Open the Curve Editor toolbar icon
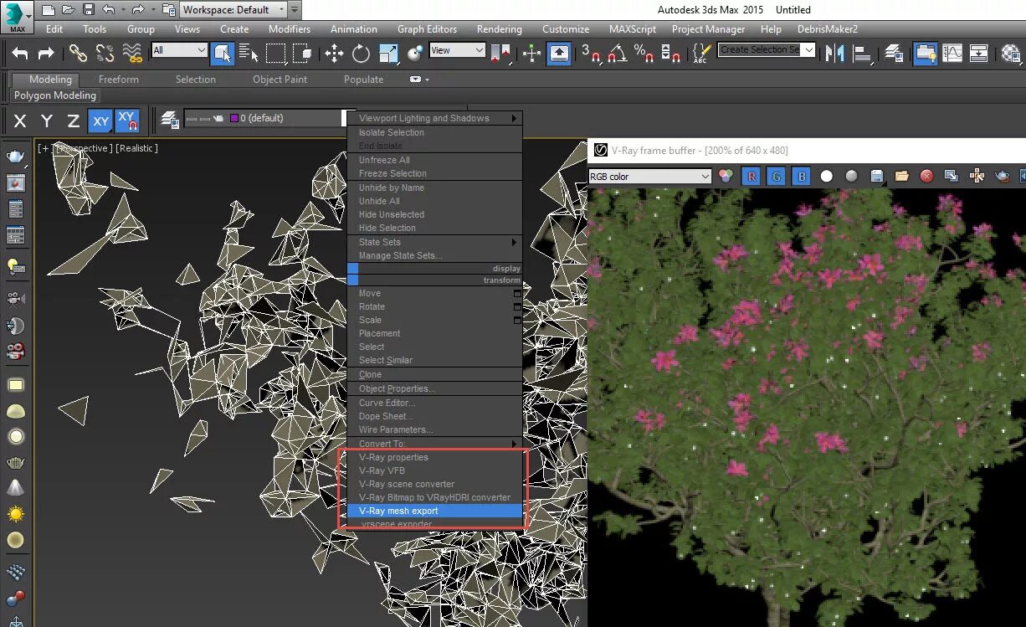This screenshot has height=627, width=1026. [952, 54]
